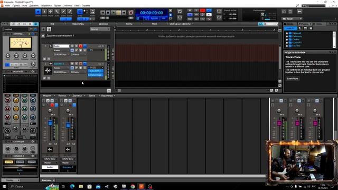Viewport: 338px width, 190px height.
Task: Open the Дорожки dropdown menu
Action: tap(104, 24)
